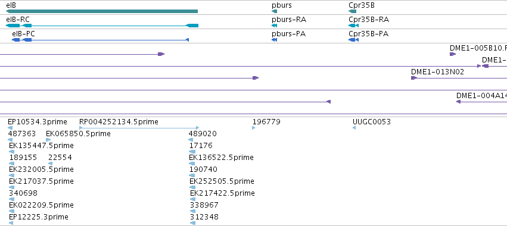Select the EP10534.3prime feature label
507x226 pixels.
(x=38, y=122)
